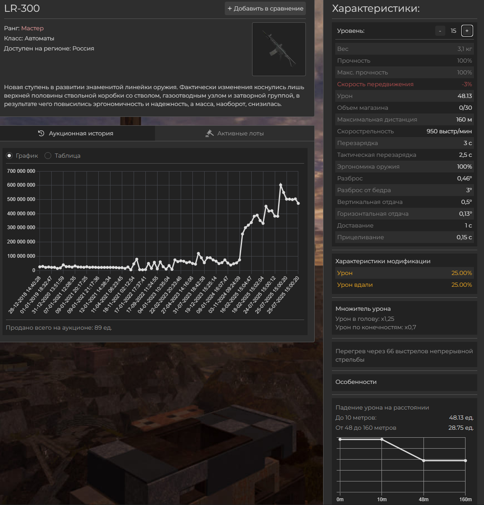Click the highest peak point on auction chart
The height and width of the screenshot is (505, 484).
coord(281,185)
